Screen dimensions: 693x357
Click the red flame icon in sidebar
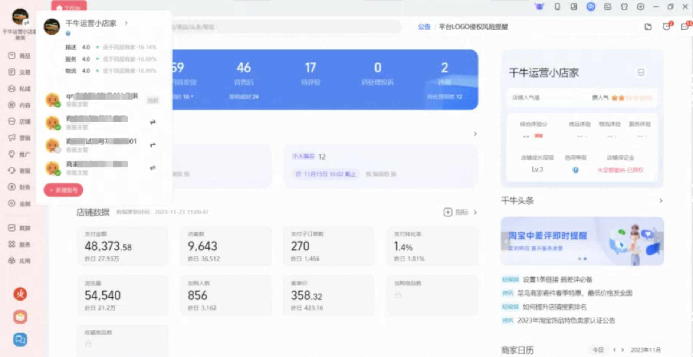click(20, 294)
